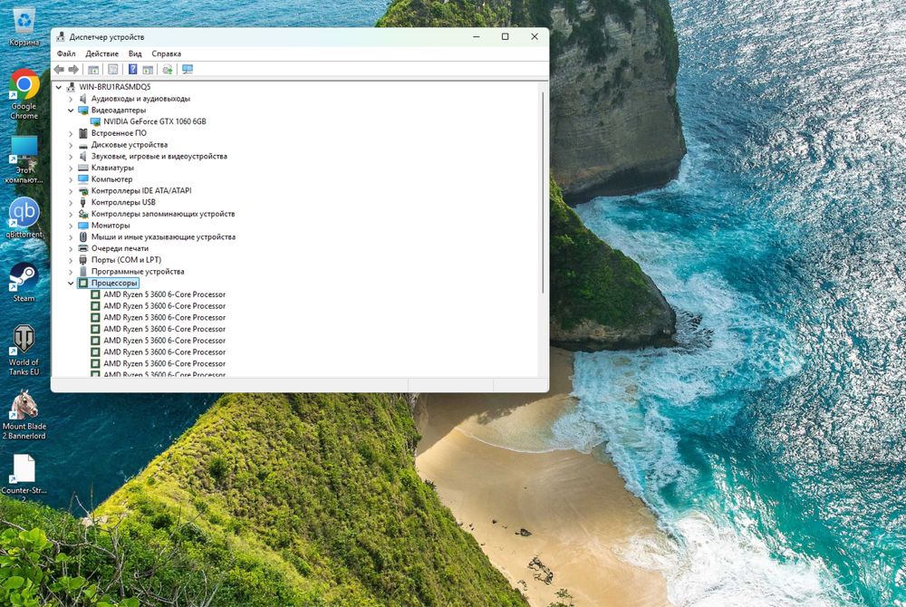
Task: Open the Справка menu
Action: coord(167,53)
